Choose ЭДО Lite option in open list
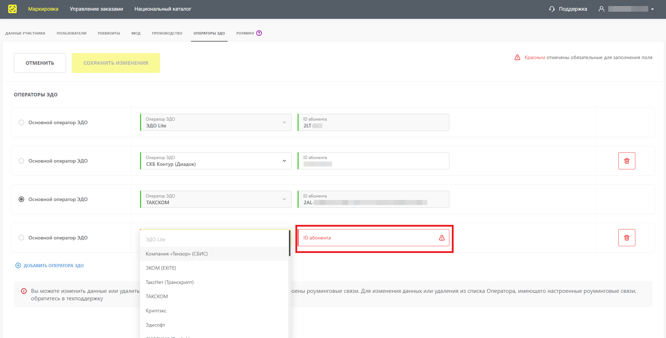The image size is (666, 338). (214, 239)
